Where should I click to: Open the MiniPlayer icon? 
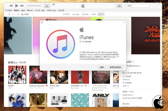[54, 4]
